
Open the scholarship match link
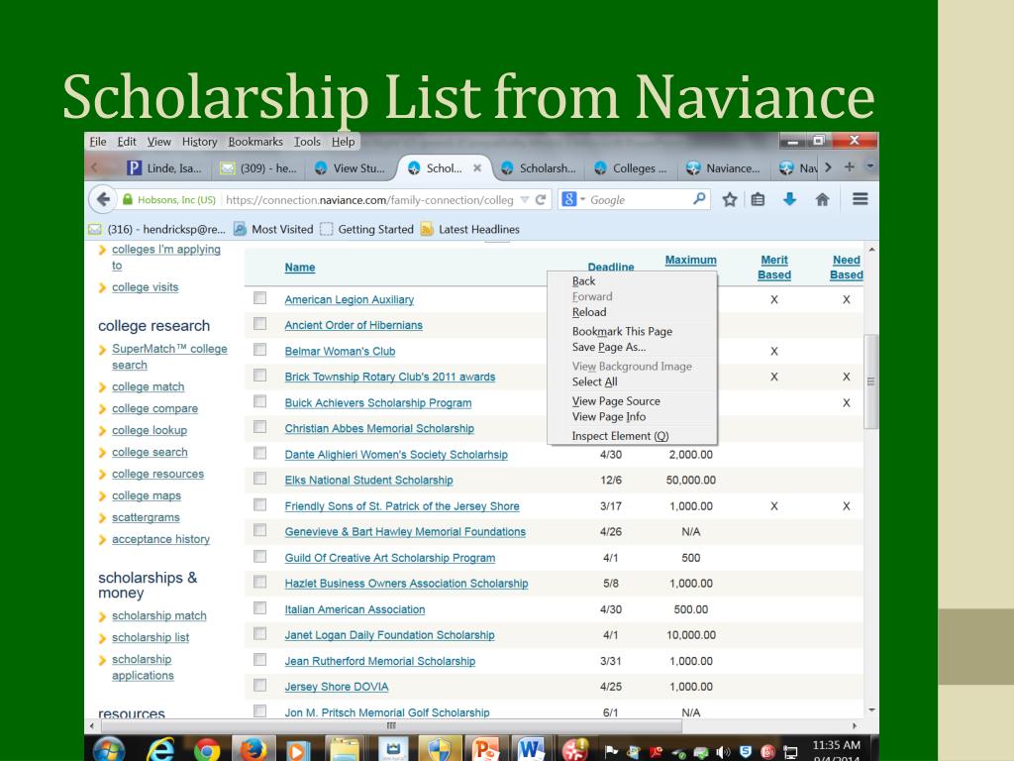click(x=159, y=615)
